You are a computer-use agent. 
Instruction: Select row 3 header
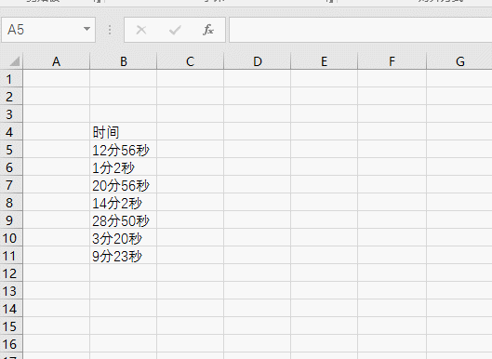click(x=11, y=113)
